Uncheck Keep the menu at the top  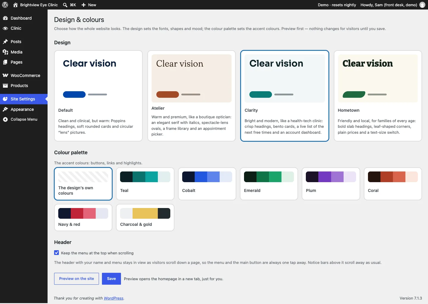tap(56, 253)
